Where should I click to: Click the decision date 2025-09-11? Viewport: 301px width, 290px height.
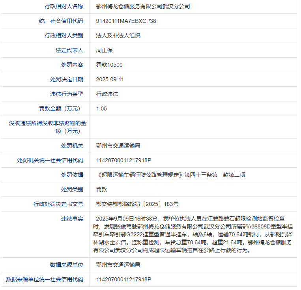[110, 79]
